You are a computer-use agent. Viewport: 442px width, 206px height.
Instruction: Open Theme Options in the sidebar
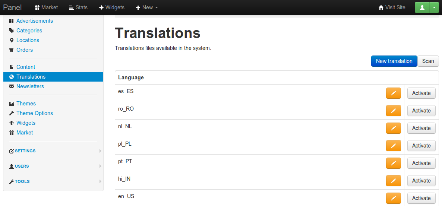(34, 113)
